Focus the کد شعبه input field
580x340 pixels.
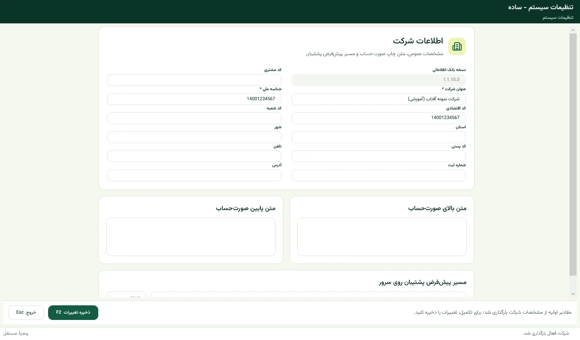click(194, 118)
